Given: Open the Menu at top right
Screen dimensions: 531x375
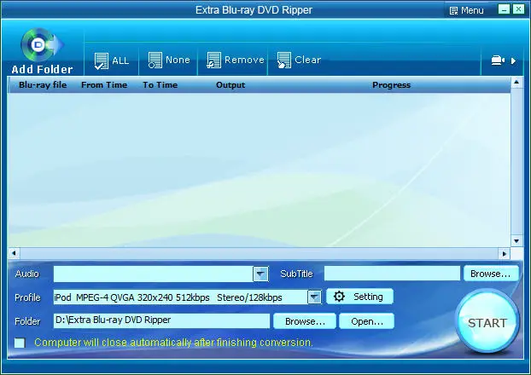Looking at the screenshot, I should [x=466, y=10].
